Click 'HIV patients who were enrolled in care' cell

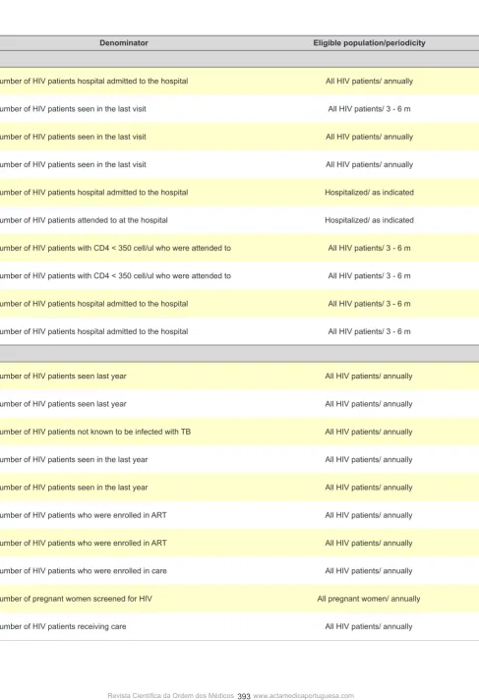click(x=84, y=570)
